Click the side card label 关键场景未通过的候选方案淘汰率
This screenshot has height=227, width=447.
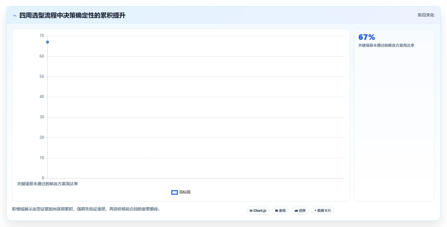coord(386,45)
